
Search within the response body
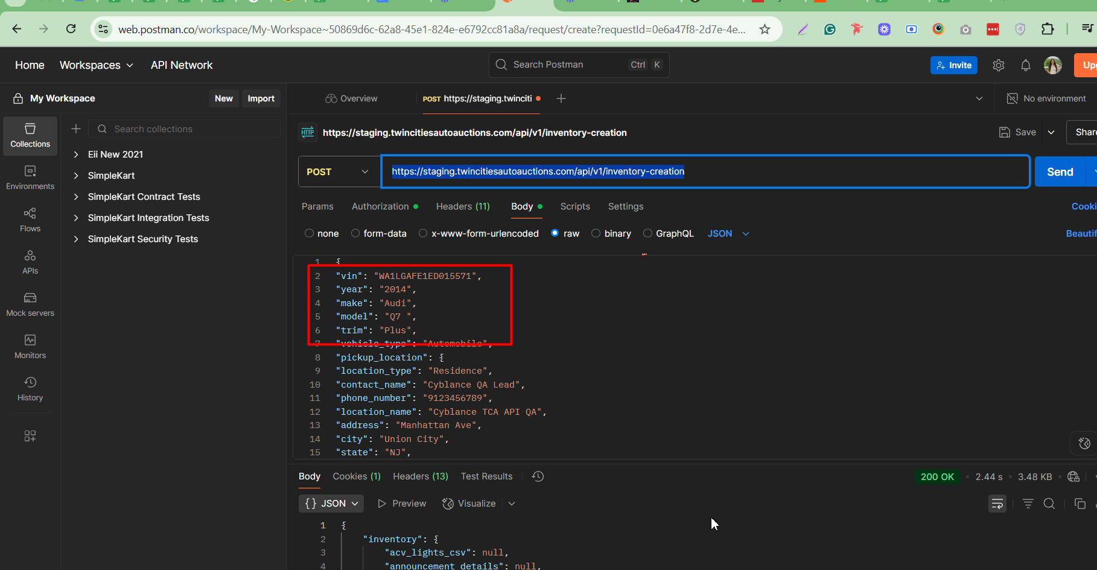(1049, 504)
